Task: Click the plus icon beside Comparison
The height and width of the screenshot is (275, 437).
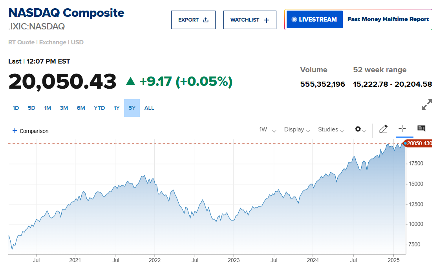Action: click(15, 131)
